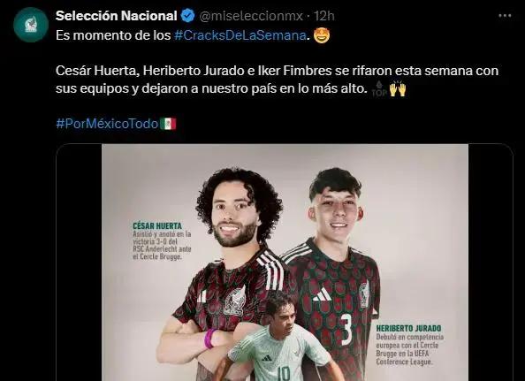Click the player in the white number 10 jersey
This screenshot has width=525, height=381.
(x=278, y=339)
